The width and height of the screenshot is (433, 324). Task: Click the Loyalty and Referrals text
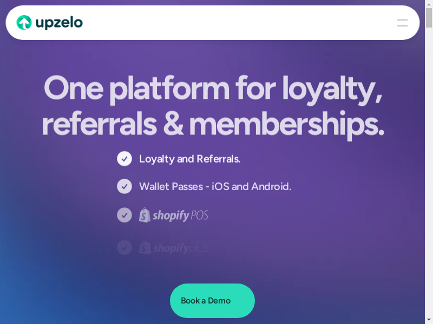189,159
